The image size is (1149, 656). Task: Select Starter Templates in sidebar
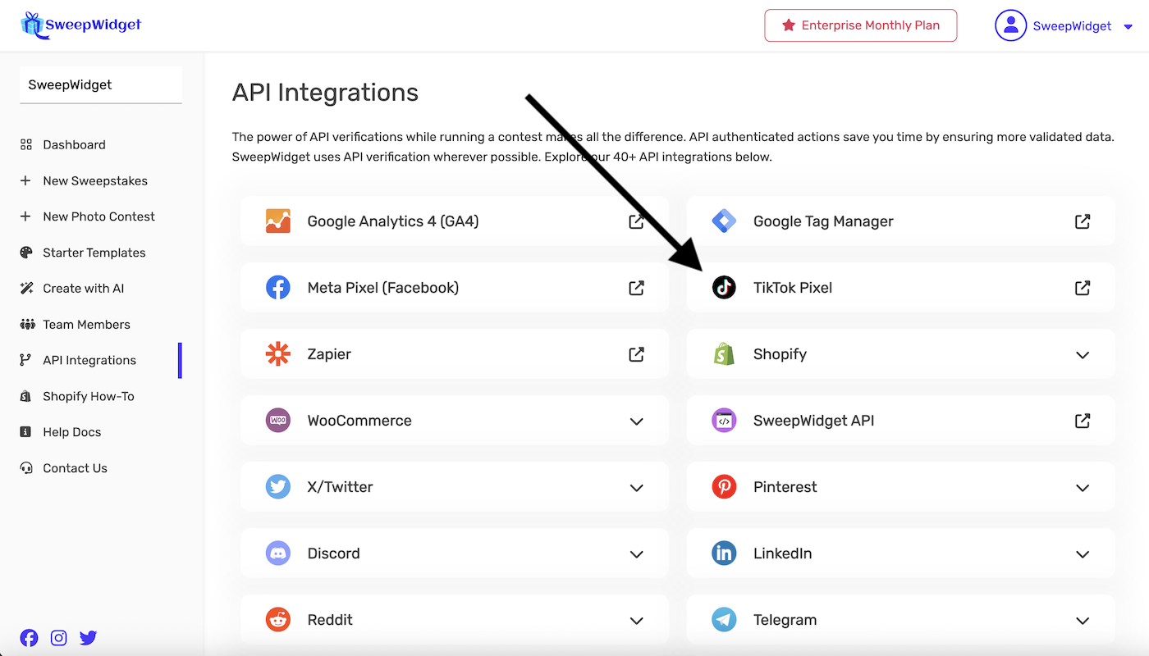[x=94, y=253]
